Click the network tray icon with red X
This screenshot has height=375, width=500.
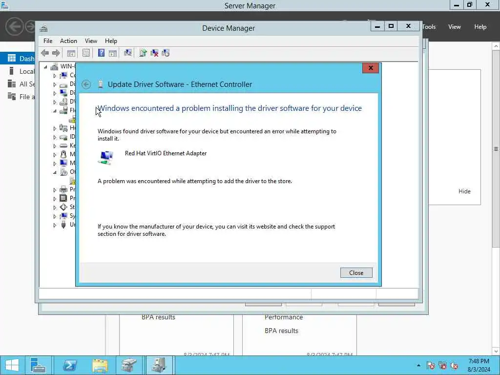point(442,365)
